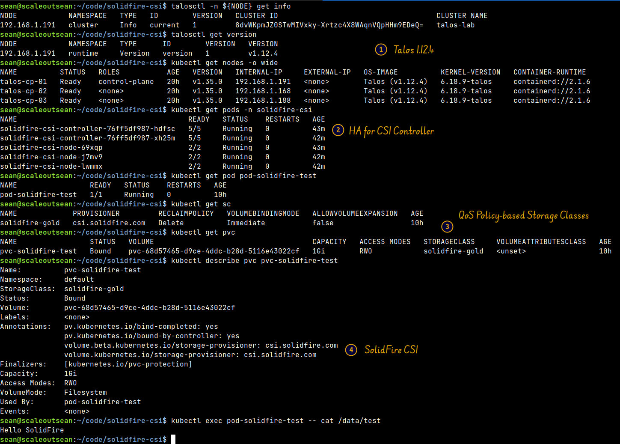Image resolution: width=620 pixels, height=444 pixels.
Task: Click the 5/5 ready value for hdfsc pod
Action: 195,128
